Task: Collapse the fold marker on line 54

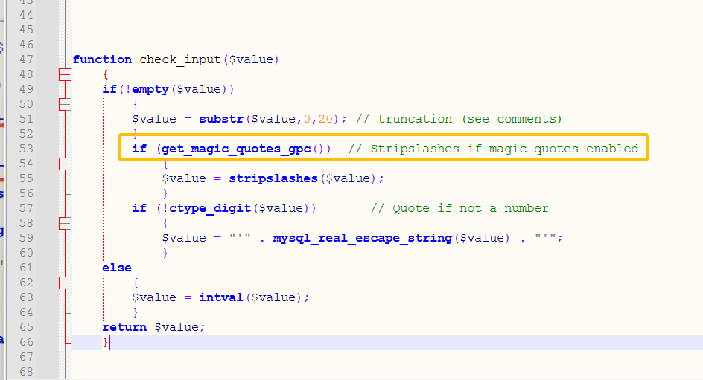Action: click(65, 164)
